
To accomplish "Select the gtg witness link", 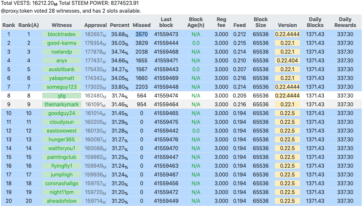I will pyautogui.click(x=61, y=96).
